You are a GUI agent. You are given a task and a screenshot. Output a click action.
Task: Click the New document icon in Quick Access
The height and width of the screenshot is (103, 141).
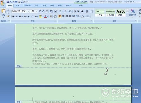[x=19, y=1]
